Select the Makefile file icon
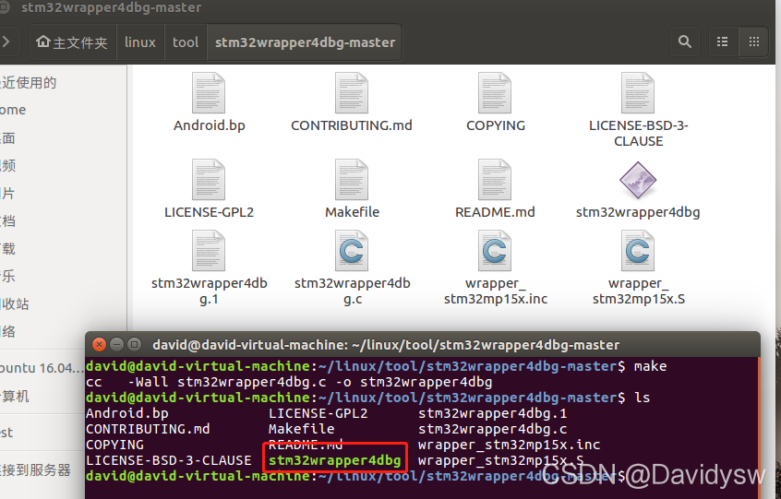 point(352,180)
